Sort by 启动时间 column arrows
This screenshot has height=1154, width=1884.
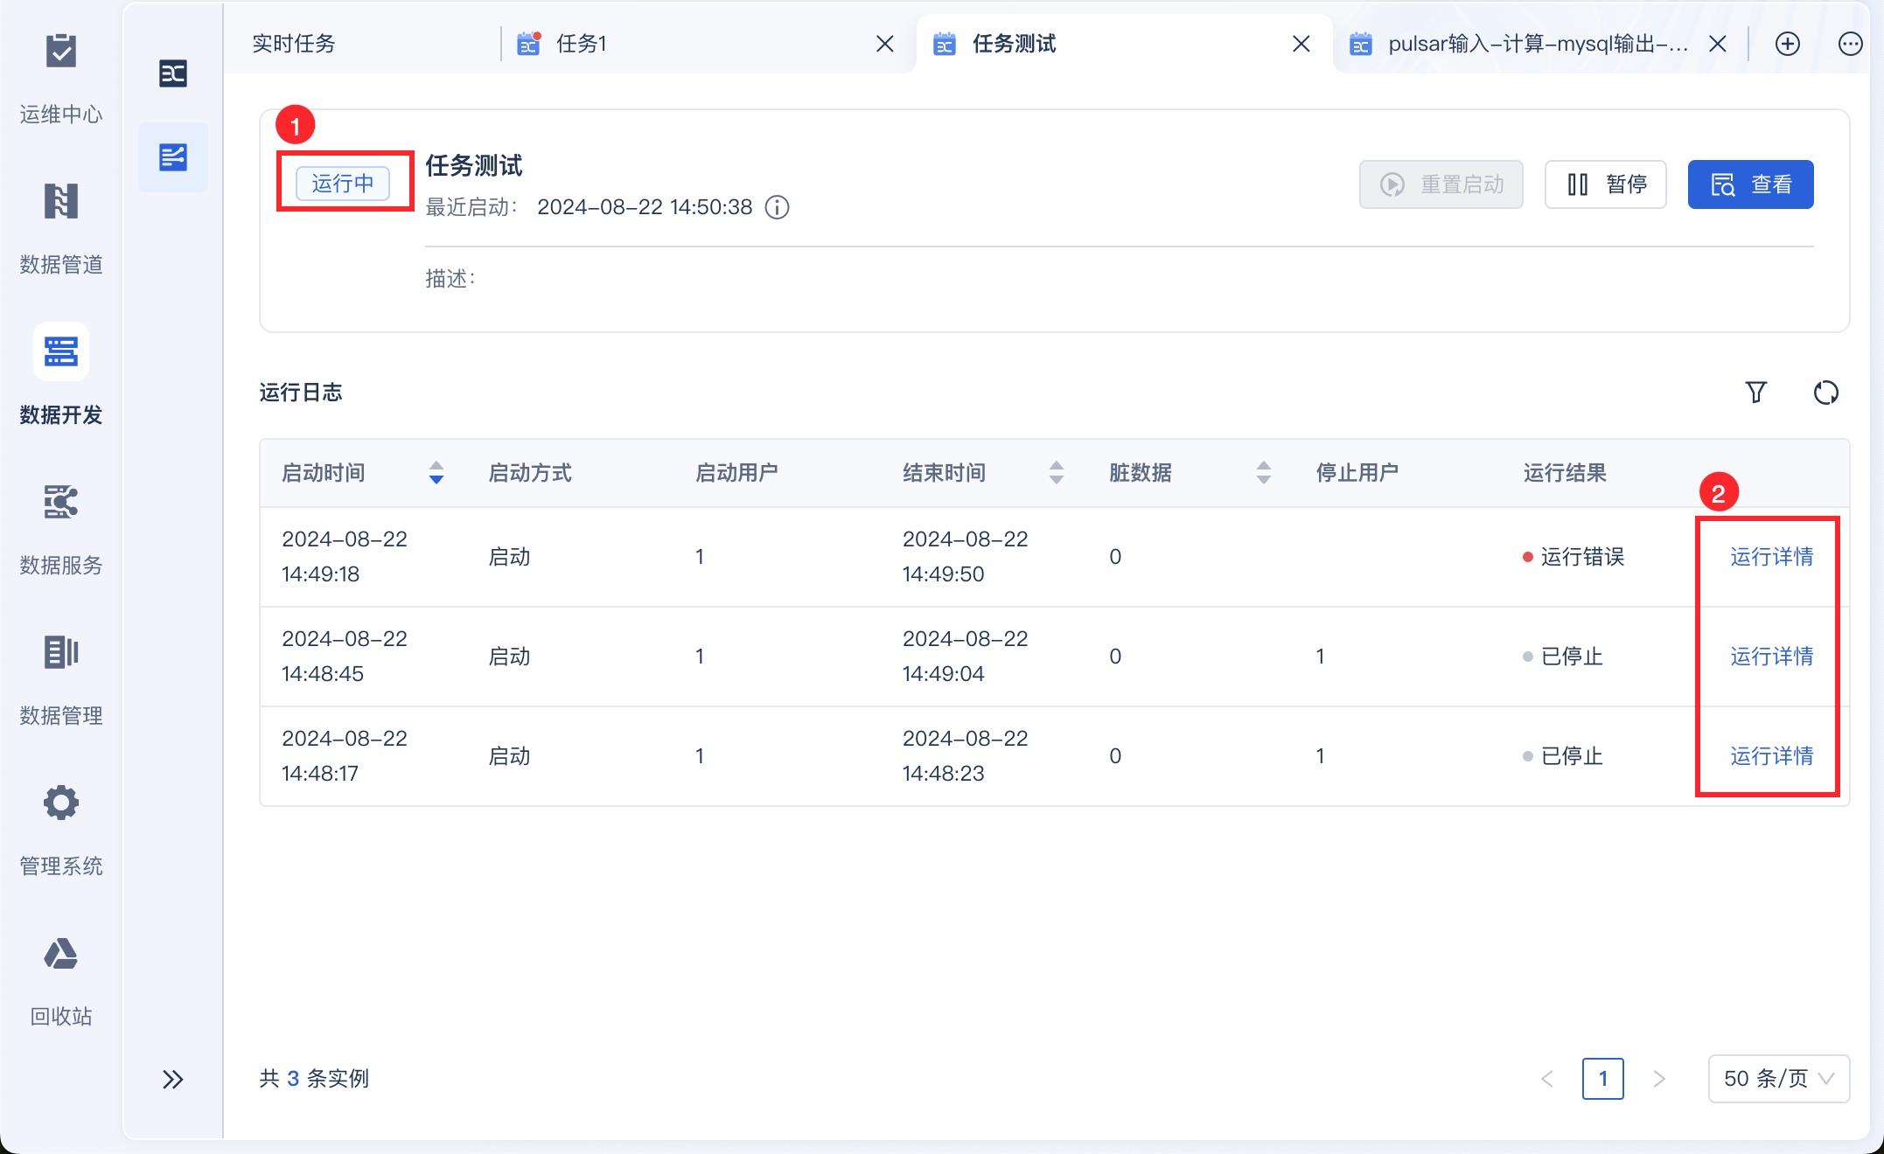[436, 473]
